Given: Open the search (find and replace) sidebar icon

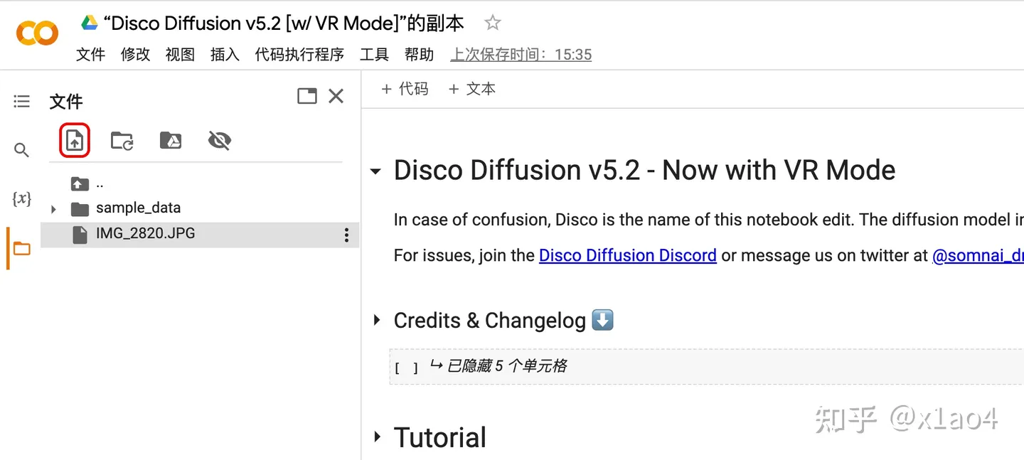Looking at the screenshot, I should (22, 150).
